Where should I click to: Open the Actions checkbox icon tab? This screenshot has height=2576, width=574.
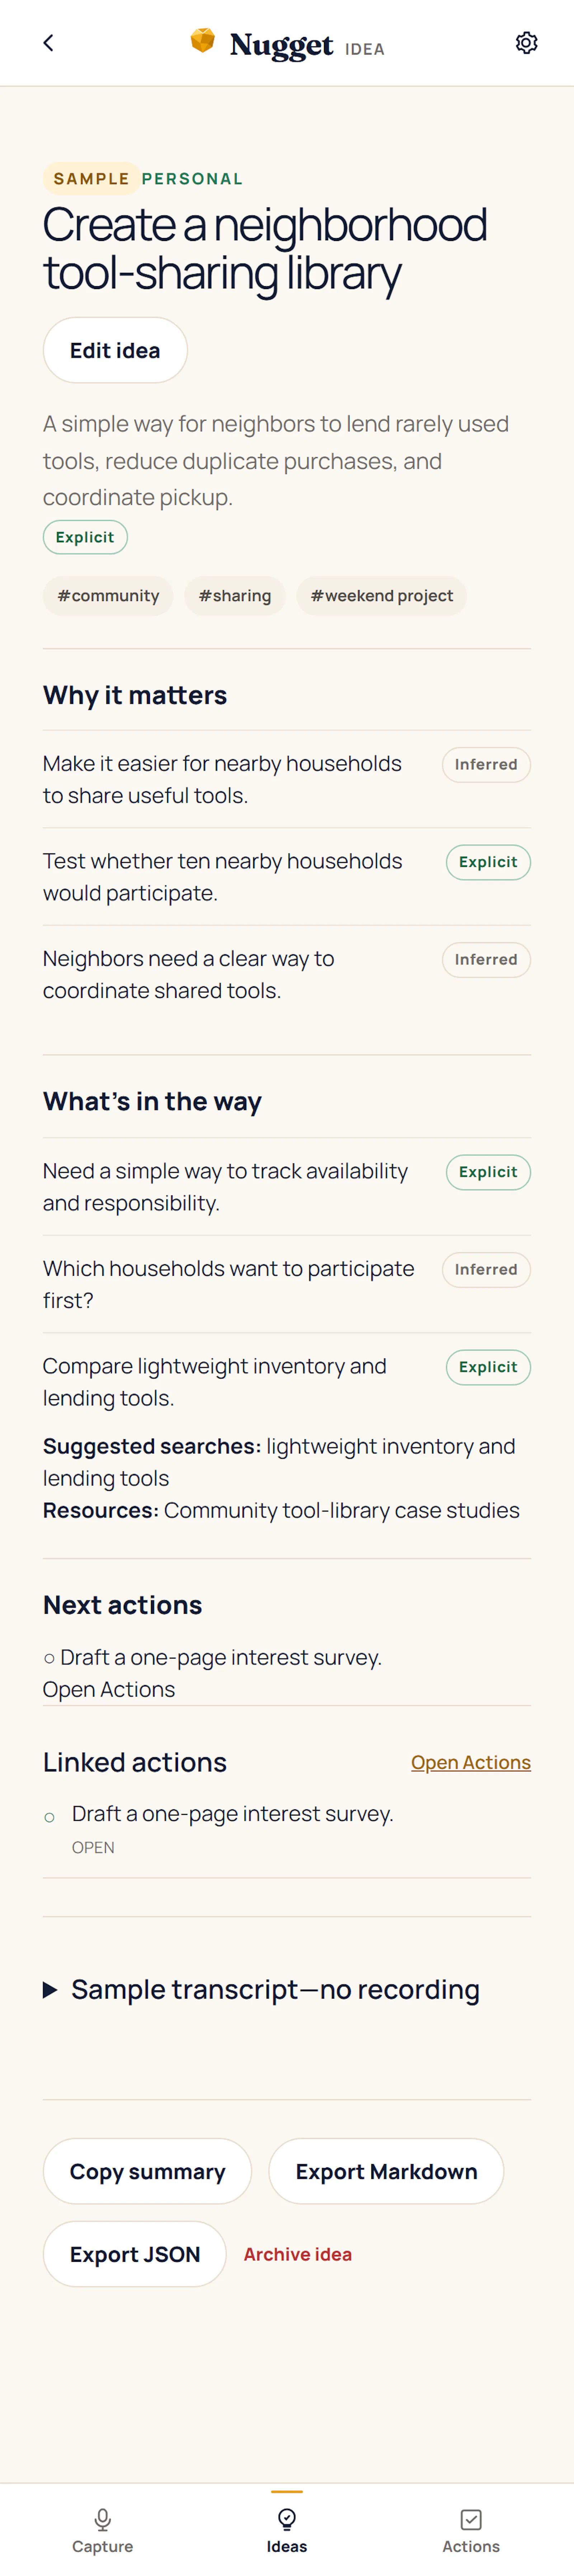point(471,2518)
